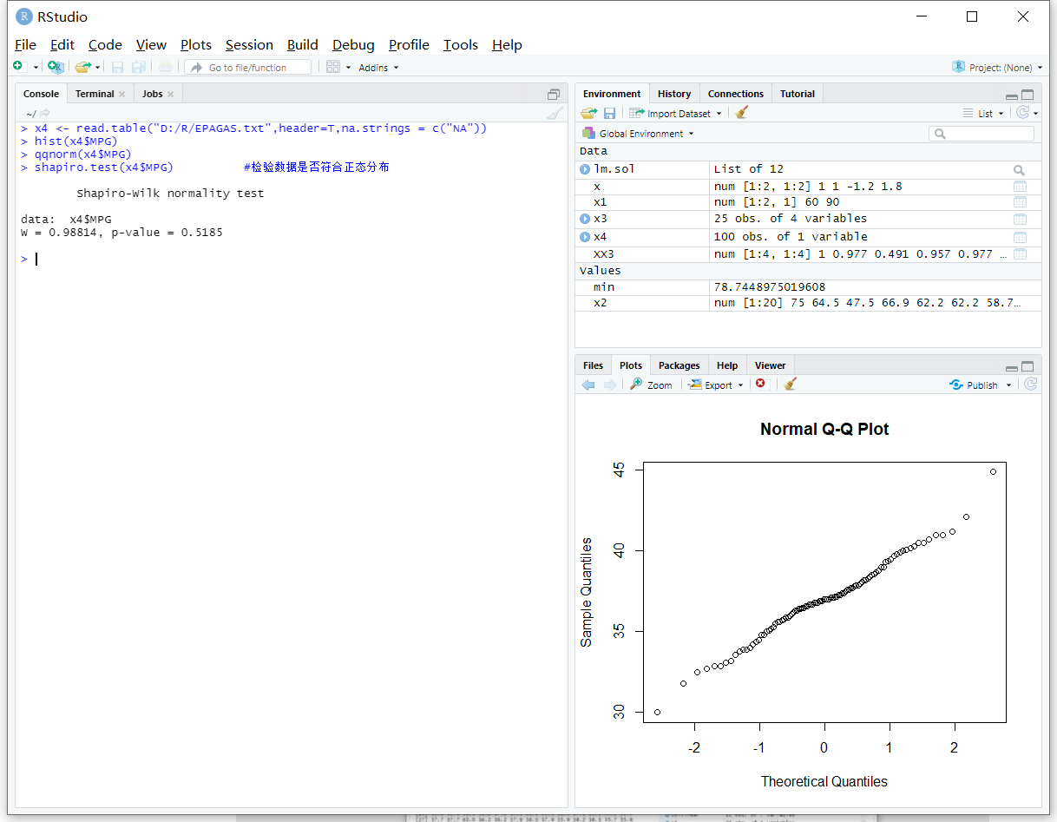Open the x4 data viewer grid icon
This screenshot has height=822, width=1057.
click(x=1020, y=237)
